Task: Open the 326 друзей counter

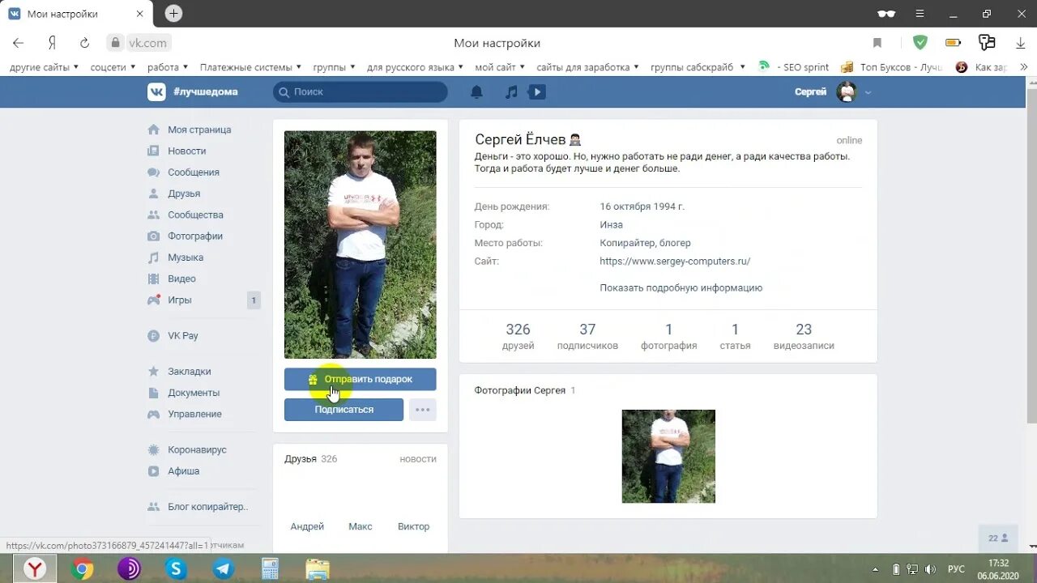Action: [518, 336]
